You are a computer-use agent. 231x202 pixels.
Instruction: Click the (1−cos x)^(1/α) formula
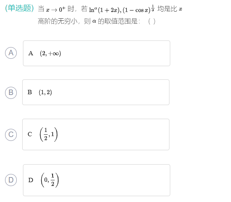[138, 9]
